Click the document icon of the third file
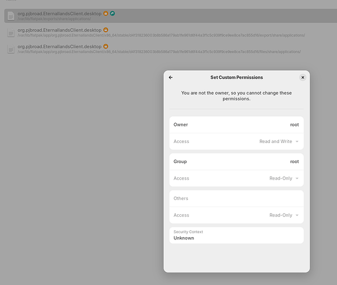 [x=11, y=49]
